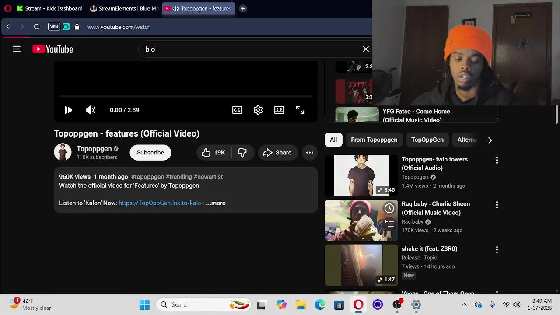The image size is (560, 315).
Task: Subscribe to Topoppgen
Action: point(150,152)
